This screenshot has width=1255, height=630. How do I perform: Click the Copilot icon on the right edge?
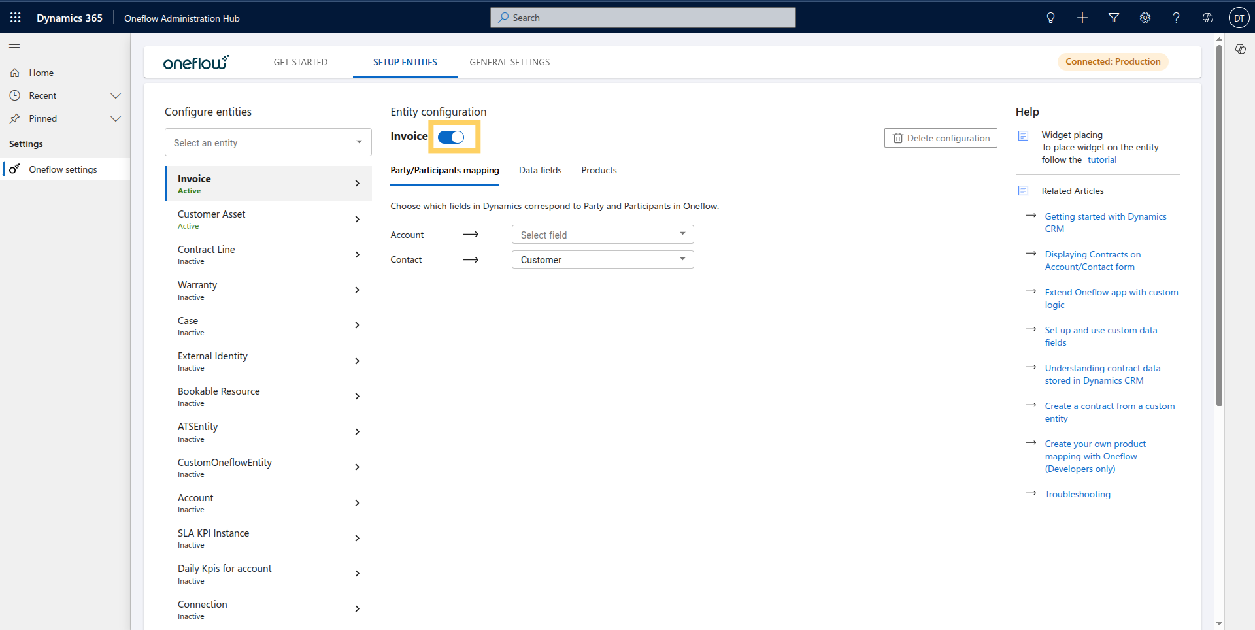(x=1240, y=49)
